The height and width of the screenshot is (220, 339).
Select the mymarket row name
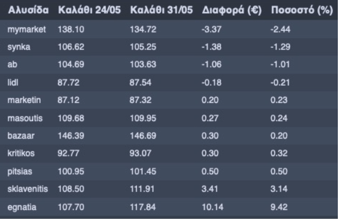pyautogui.click(x=27, y=30)
